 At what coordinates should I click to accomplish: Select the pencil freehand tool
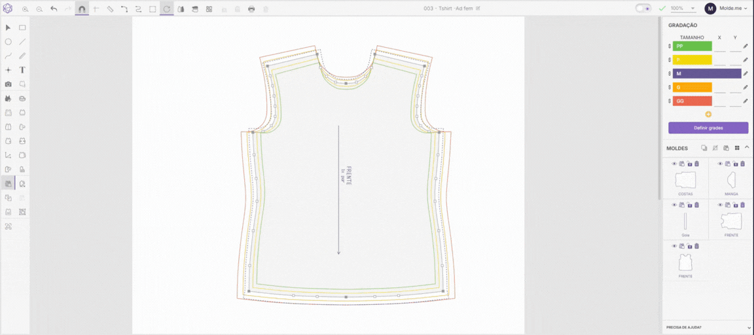pos(22,56)
